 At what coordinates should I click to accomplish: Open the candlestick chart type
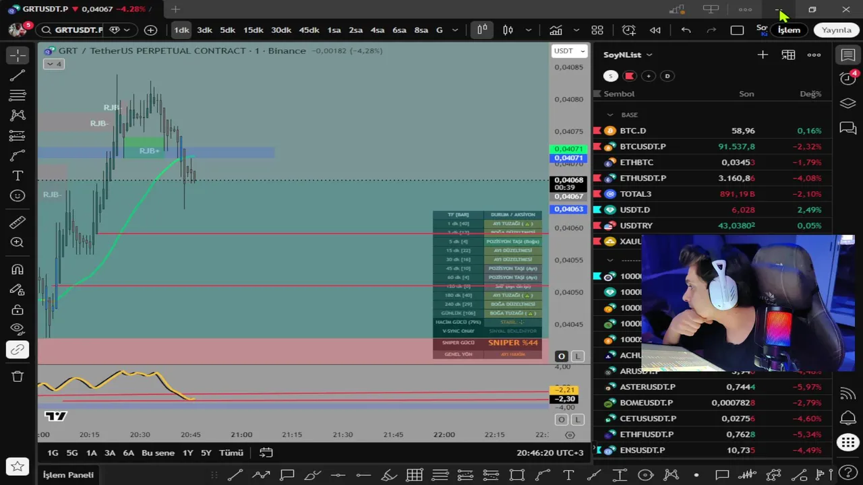(x=508, y=30)
